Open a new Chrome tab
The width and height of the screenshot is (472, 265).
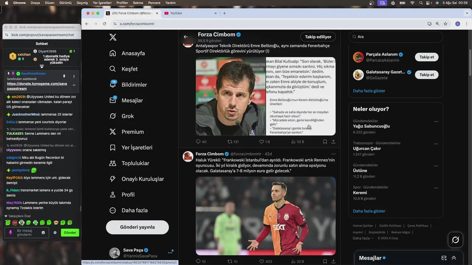point(224,13)
